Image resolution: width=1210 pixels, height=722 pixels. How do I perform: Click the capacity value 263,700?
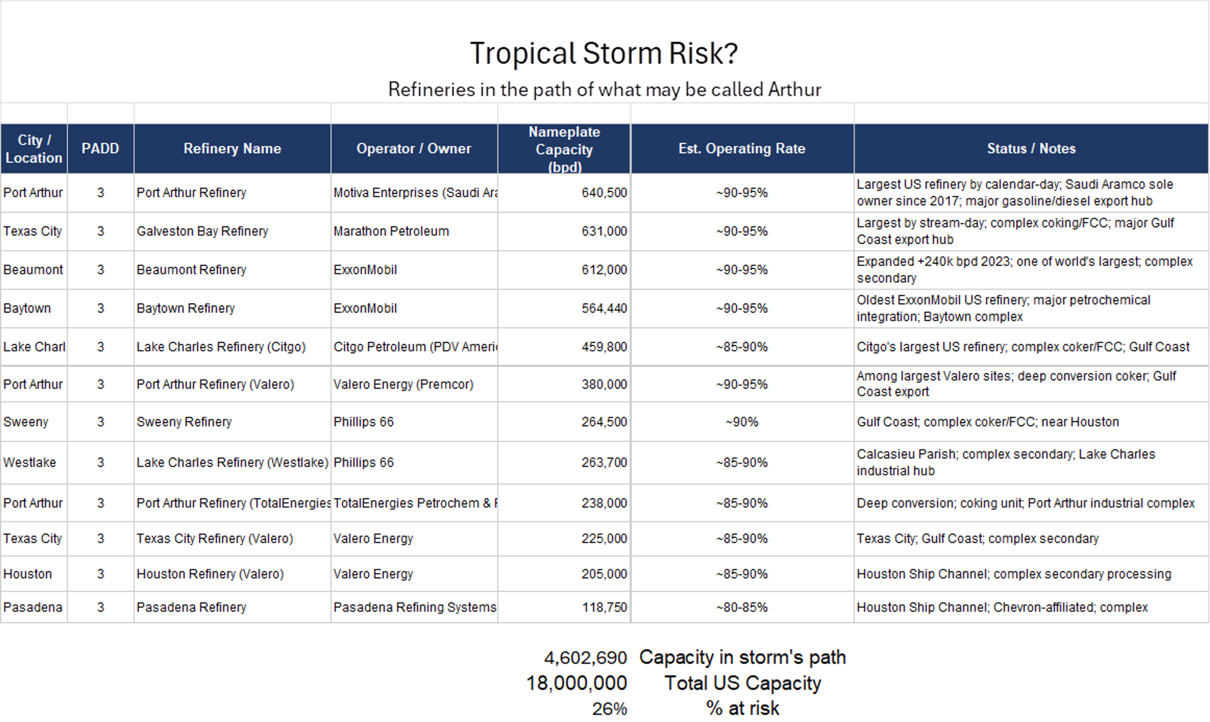point(564,462)
